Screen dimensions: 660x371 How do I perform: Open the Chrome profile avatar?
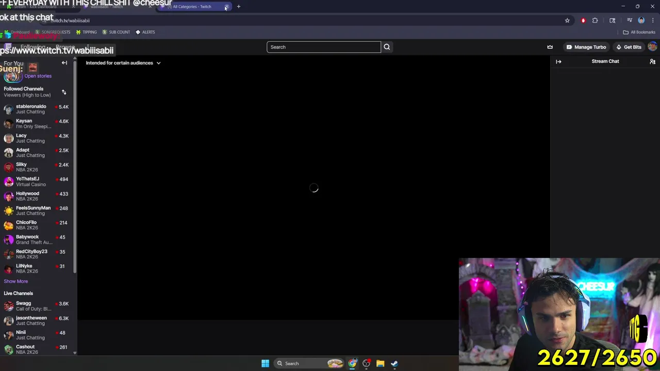pos(641,21)
